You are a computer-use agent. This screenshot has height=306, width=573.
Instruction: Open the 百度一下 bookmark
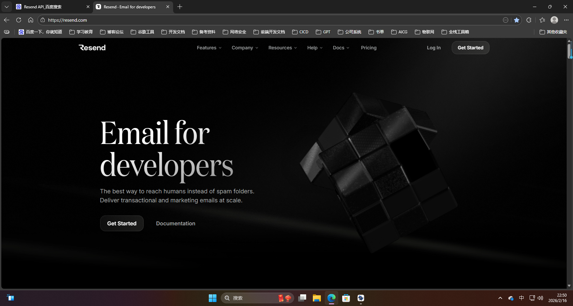pyautogui.click(x=40, y=32)
